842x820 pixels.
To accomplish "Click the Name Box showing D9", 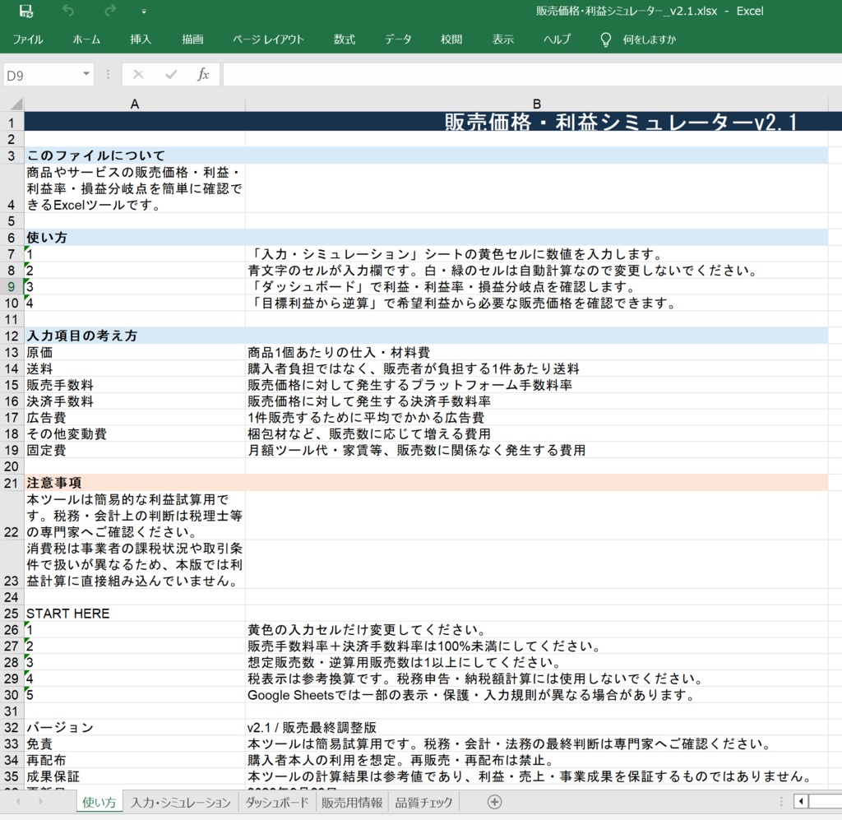I will point(42,75).
